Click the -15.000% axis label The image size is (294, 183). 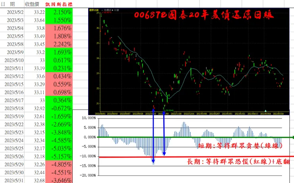88,166
